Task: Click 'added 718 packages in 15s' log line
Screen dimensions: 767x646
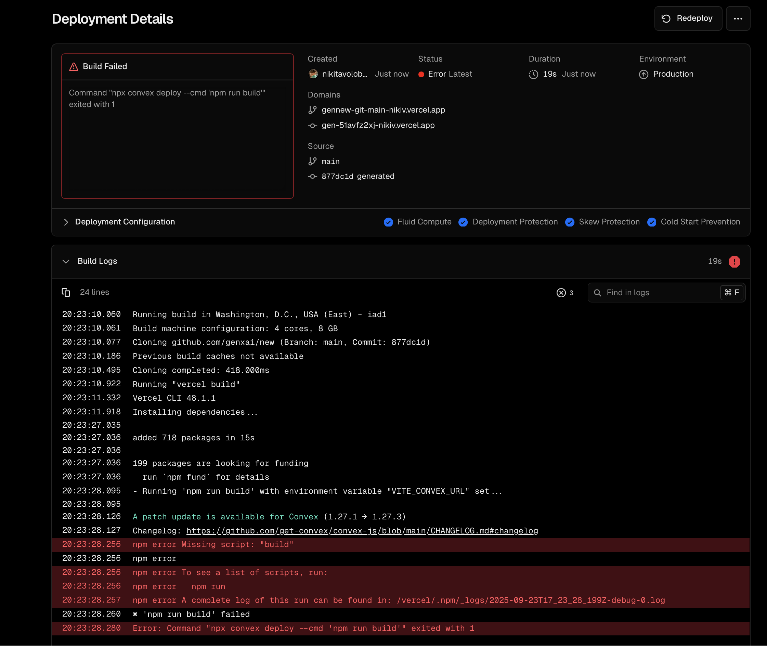Action: pos(401,438)
